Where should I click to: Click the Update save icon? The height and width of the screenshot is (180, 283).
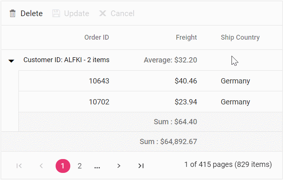(56, 14)
